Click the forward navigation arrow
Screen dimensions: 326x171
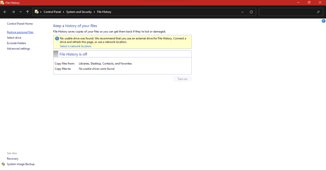click(13, 12)
